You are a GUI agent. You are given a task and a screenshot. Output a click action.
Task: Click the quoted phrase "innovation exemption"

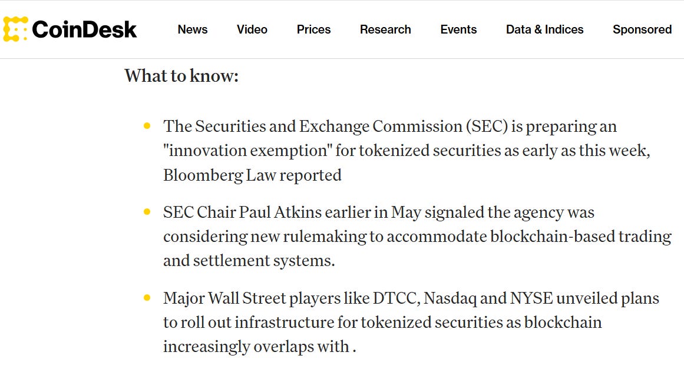(247, 151)
